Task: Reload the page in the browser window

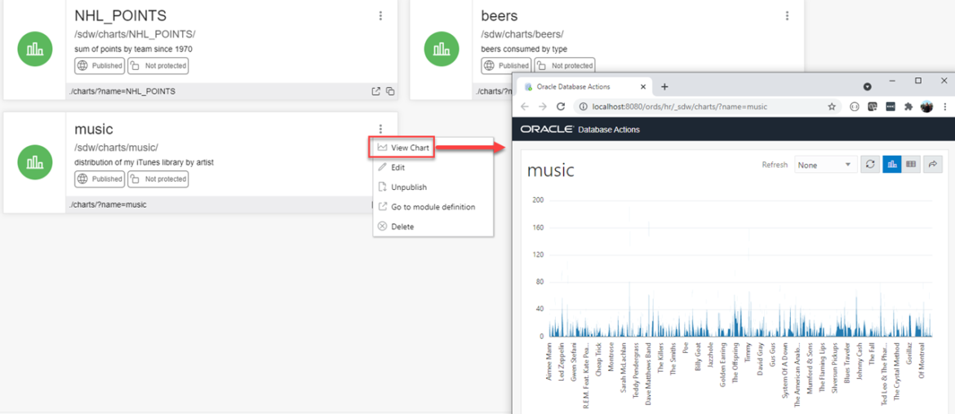Action: pyautogui.click(x=561, y=107)
